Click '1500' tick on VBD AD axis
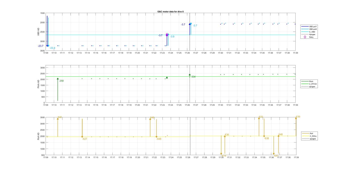Image resolution: width=351 pixels, height=174 pixels. click(x=42, y=13)
